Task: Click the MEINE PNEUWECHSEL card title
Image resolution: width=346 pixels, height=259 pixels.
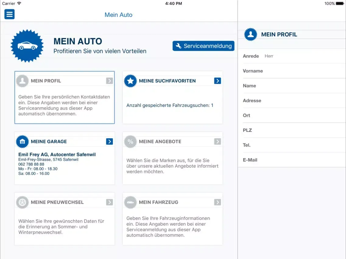Action: [57, 202]
